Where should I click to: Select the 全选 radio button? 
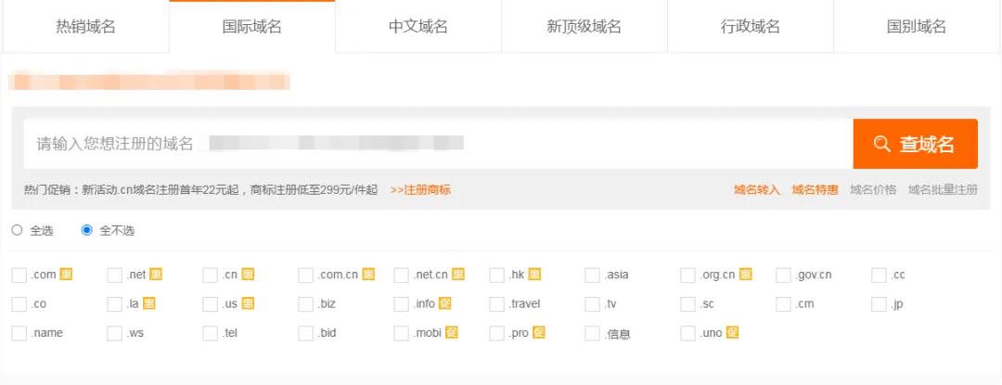coord(18,230)
